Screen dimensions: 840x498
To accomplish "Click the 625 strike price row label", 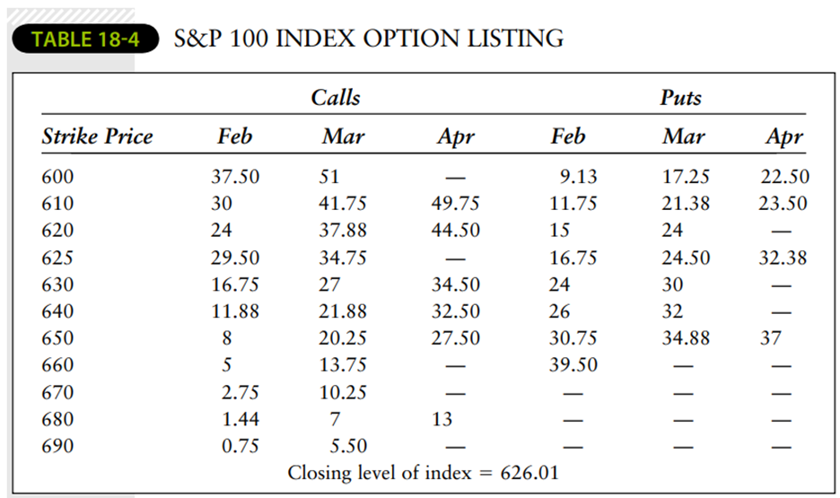I will pyautogui.click(x=58, y=258).
